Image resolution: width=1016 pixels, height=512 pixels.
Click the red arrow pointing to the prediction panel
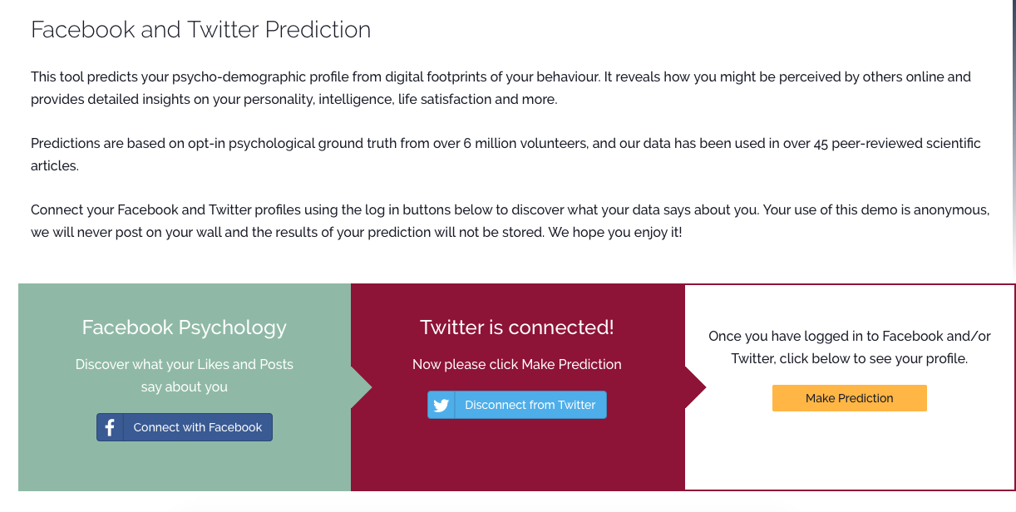695,387
